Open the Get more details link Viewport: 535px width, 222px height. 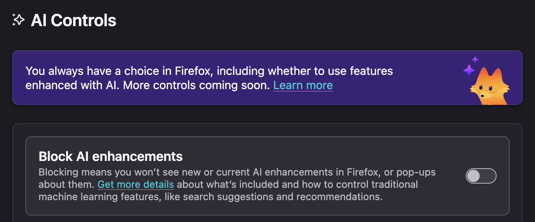coord(136,184)
